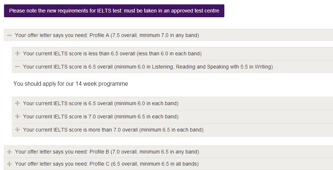The width and height of the screenshot is (333, 170).
Task: Expand the Profile C offer letter section
Action: pos(106,164)
